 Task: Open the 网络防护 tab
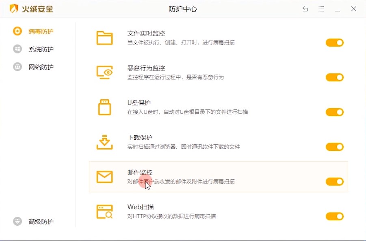coord(41,67)
